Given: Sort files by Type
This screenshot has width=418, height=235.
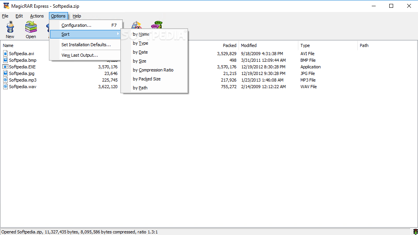Looking at the screenshot, I should tap(154, 43).
